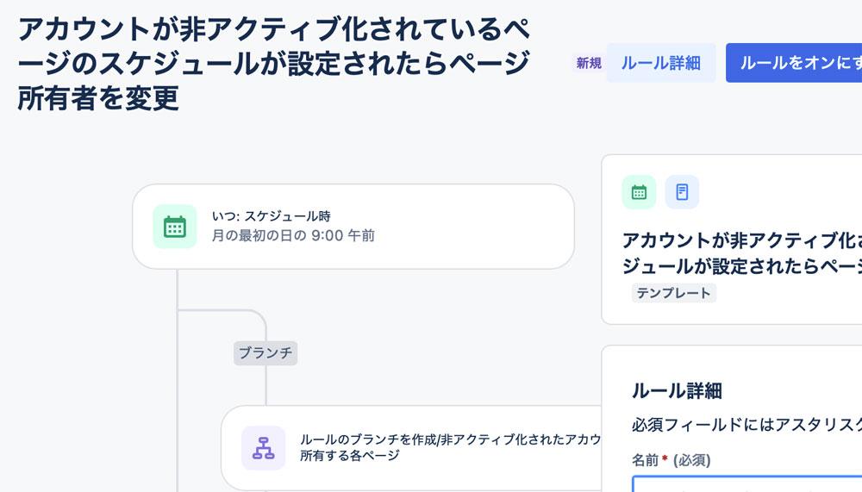Click the 名前 (必須) field label
Image resolution: width=862 pixels, height=492 pixels.
[x=671, y=459]
